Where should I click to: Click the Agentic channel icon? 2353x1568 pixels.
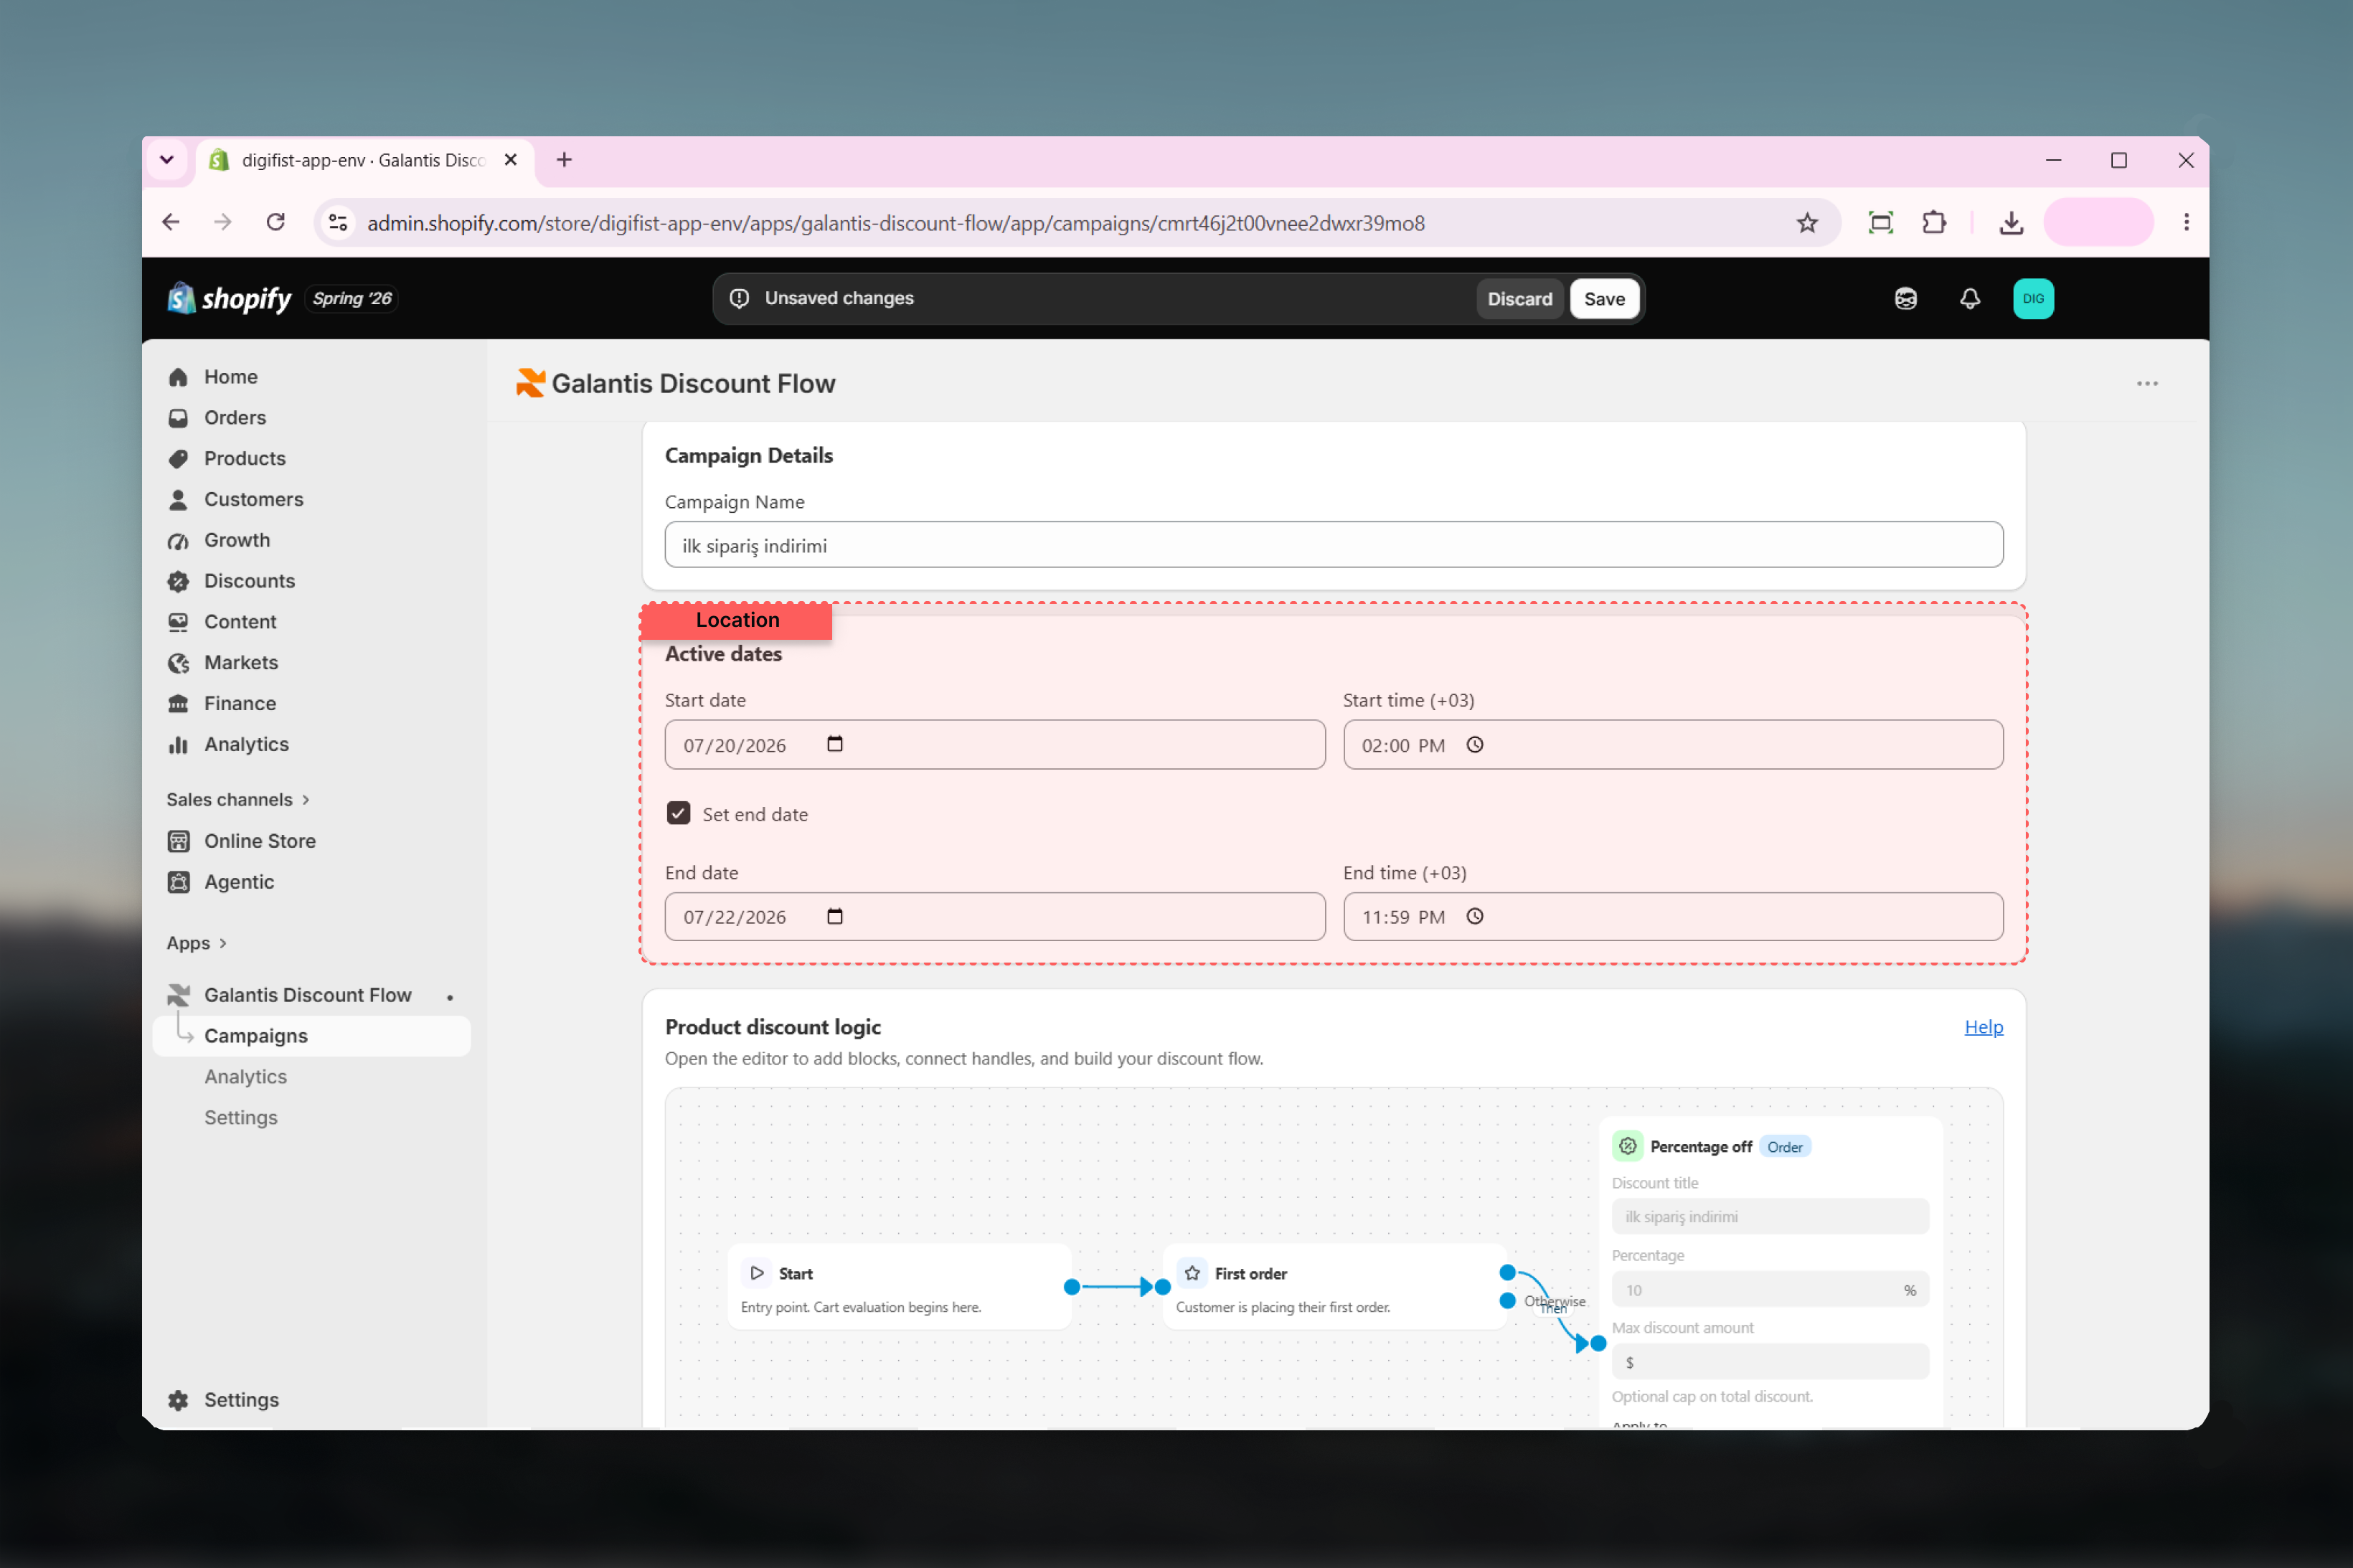(179, 882)
